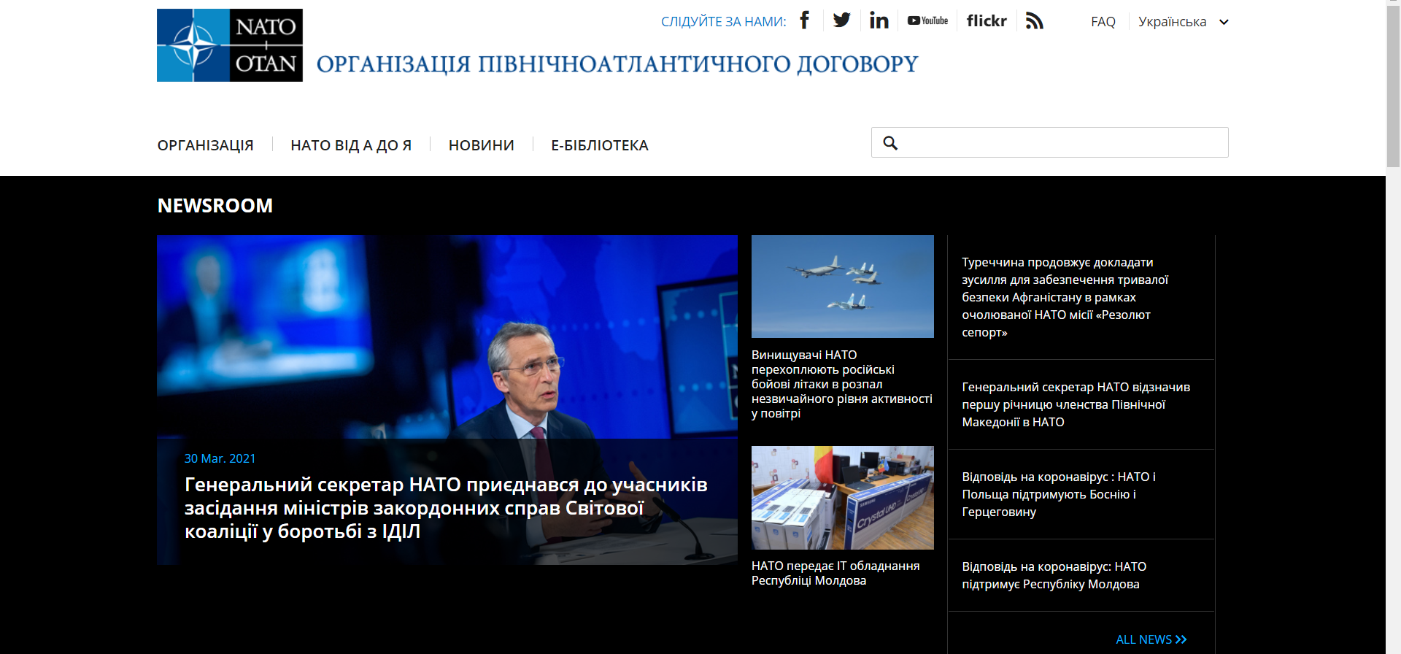Open article Винищувачі НАТО перехоплюють російські літаки
The height and width of the screenshot is (654, 1401).
842,384
